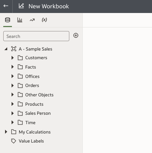Select the Offices folder
This screenshot has height=153, width=152.
(x=32, y=76)
